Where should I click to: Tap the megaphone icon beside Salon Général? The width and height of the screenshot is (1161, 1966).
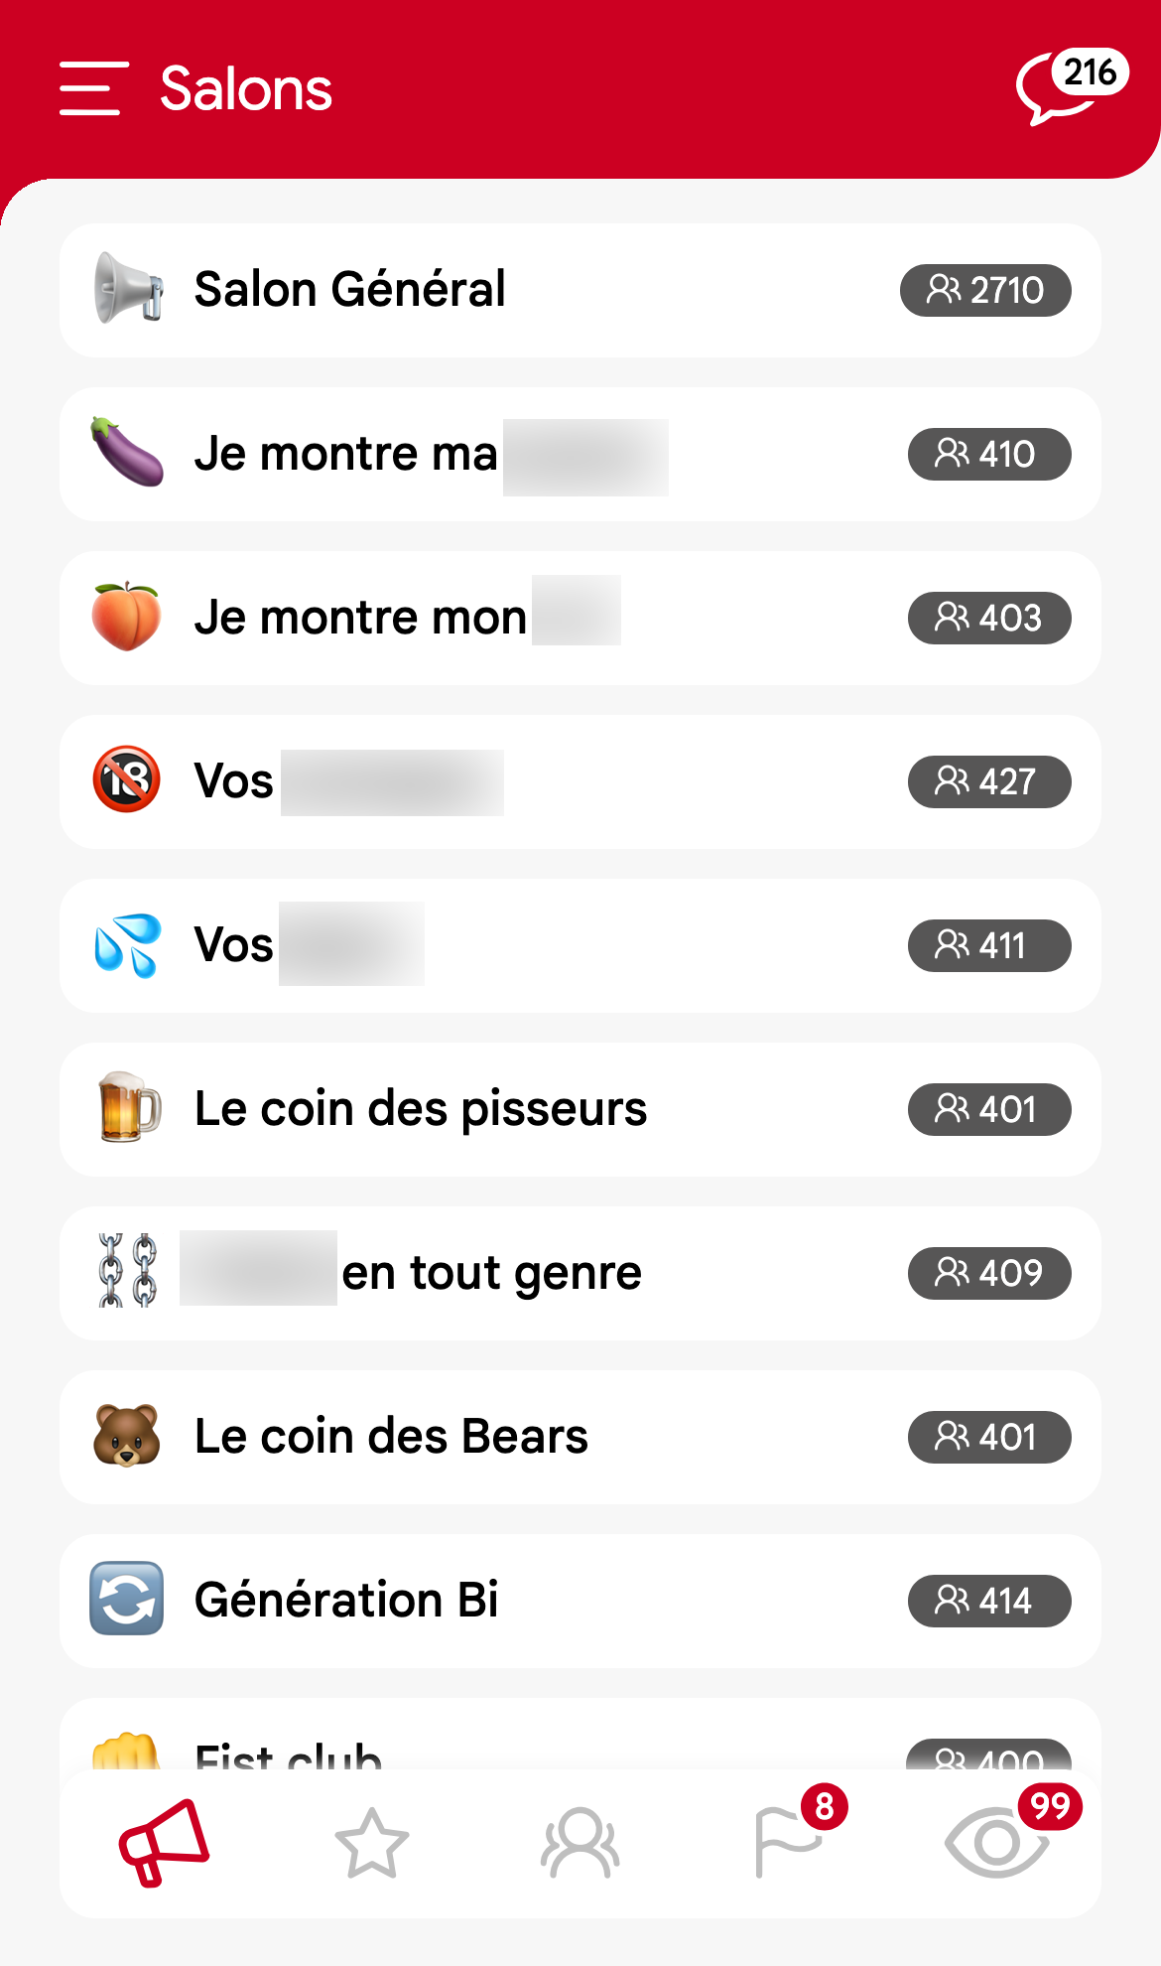(x=127, y=289)
